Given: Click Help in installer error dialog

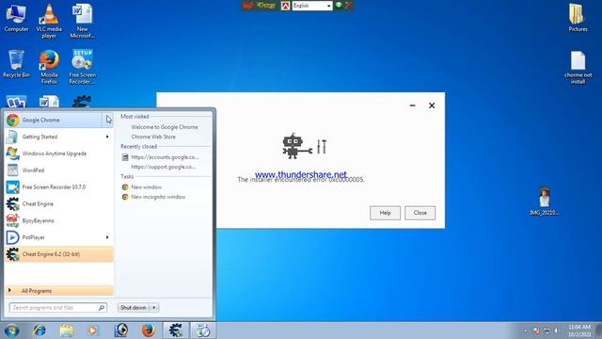Looking at the screenshot, I should pos(385,213).
